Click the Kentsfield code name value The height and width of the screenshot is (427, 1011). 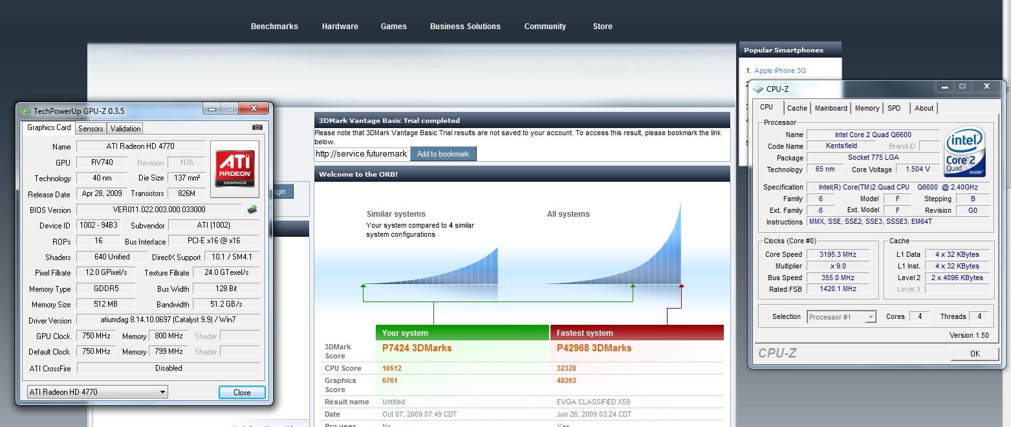[x=842, y=146]
